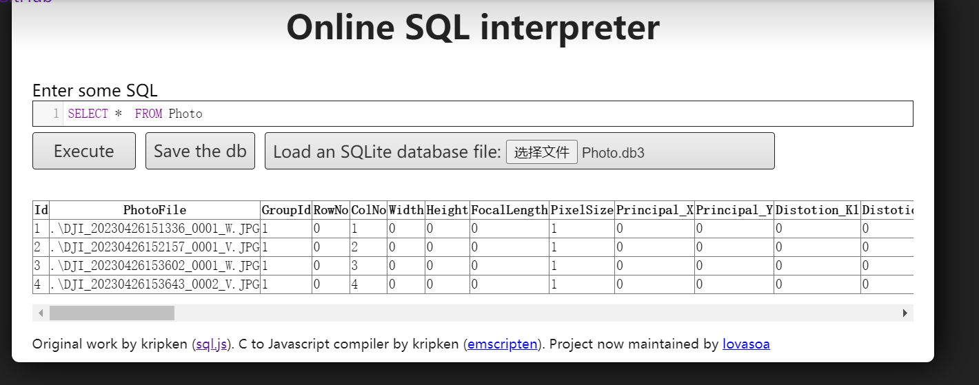The height and width of the screenshot is (385, 979).
Task: Click the 选择文件 file chooser button
Action: (542, 152)
